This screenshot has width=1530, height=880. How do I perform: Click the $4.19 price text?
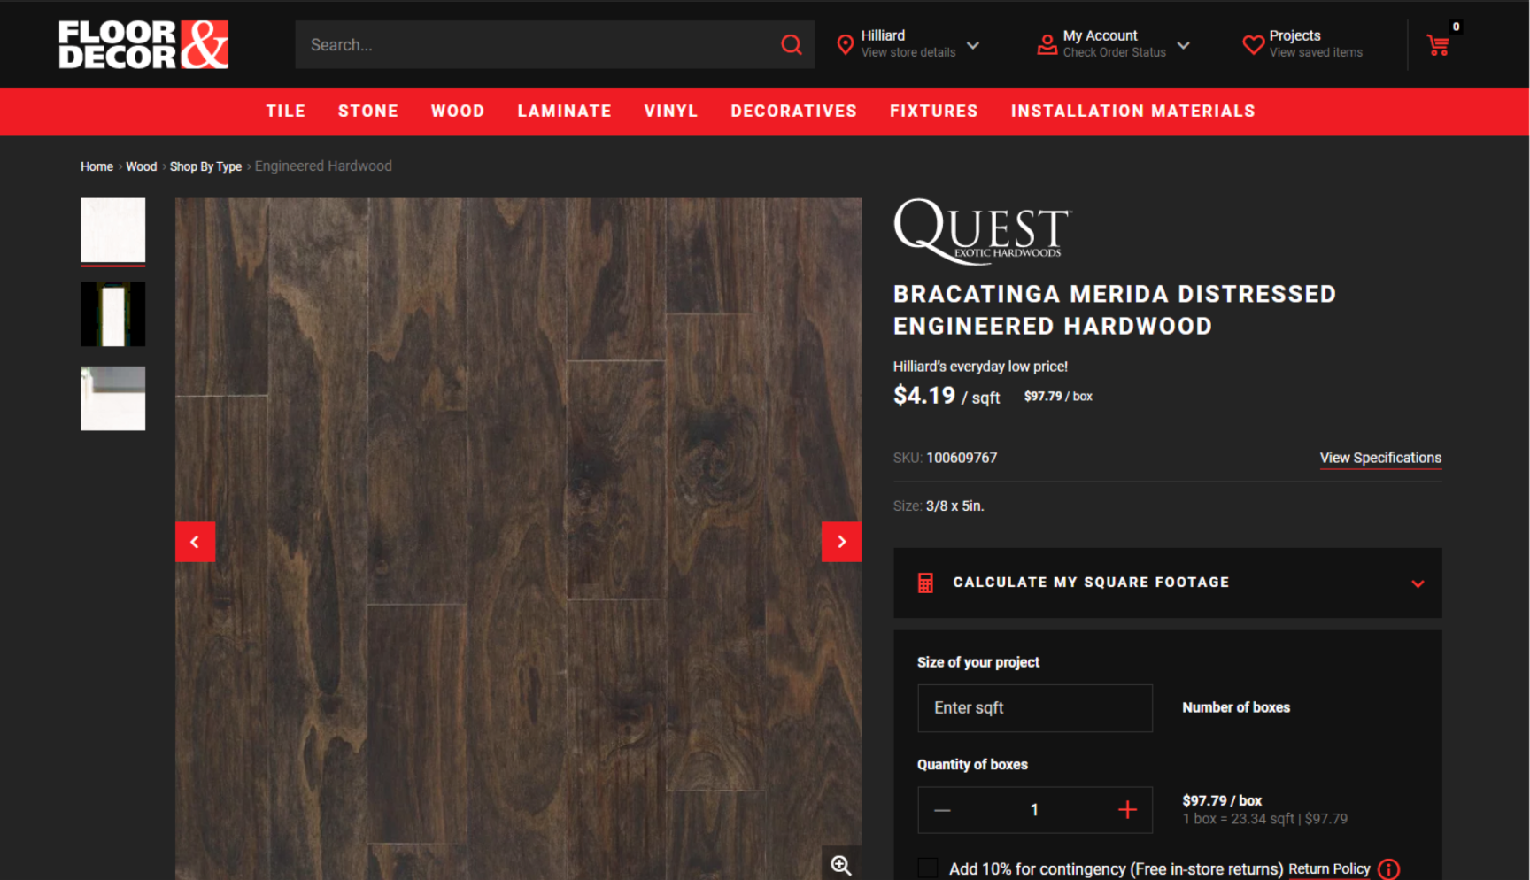tap(924, 395)
